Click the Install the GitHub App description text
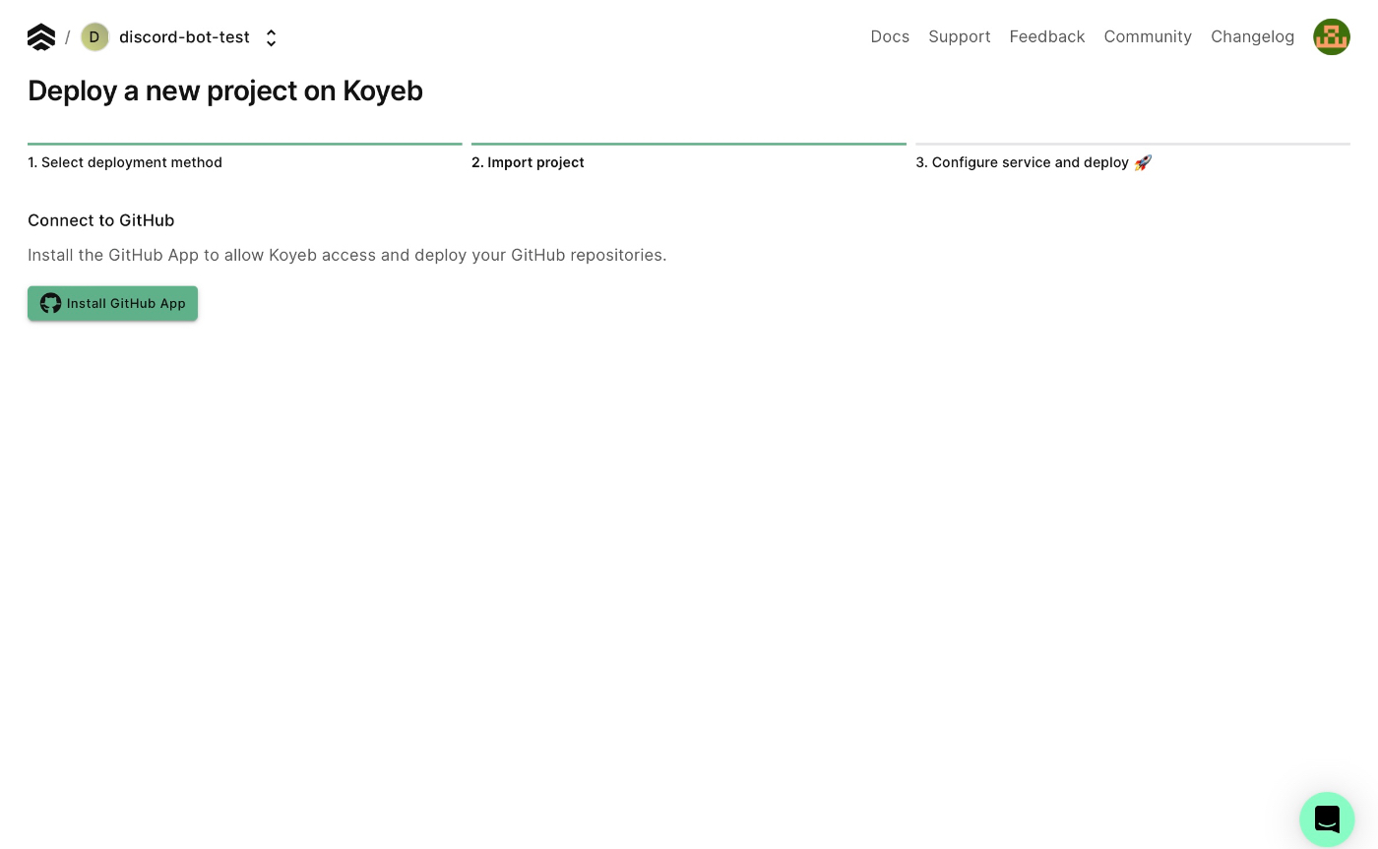 click(346, 255)
